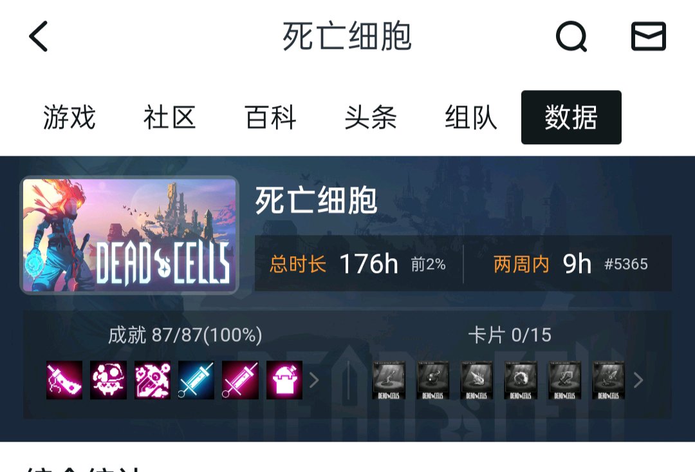Switch to the 社区 tab
Viewport: 695px width, 472px height.
click(x=169, y=118)
